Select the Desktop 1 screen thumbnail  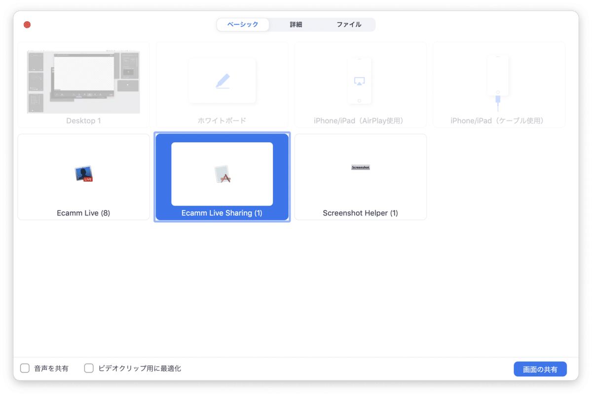point(83,81)
